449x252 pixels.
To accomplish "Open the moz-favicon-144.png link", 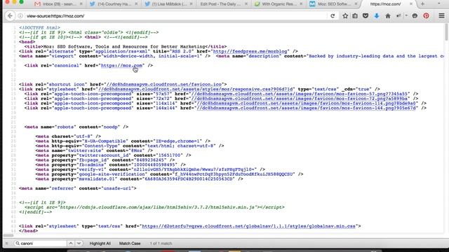I will (x=306, y=108).
